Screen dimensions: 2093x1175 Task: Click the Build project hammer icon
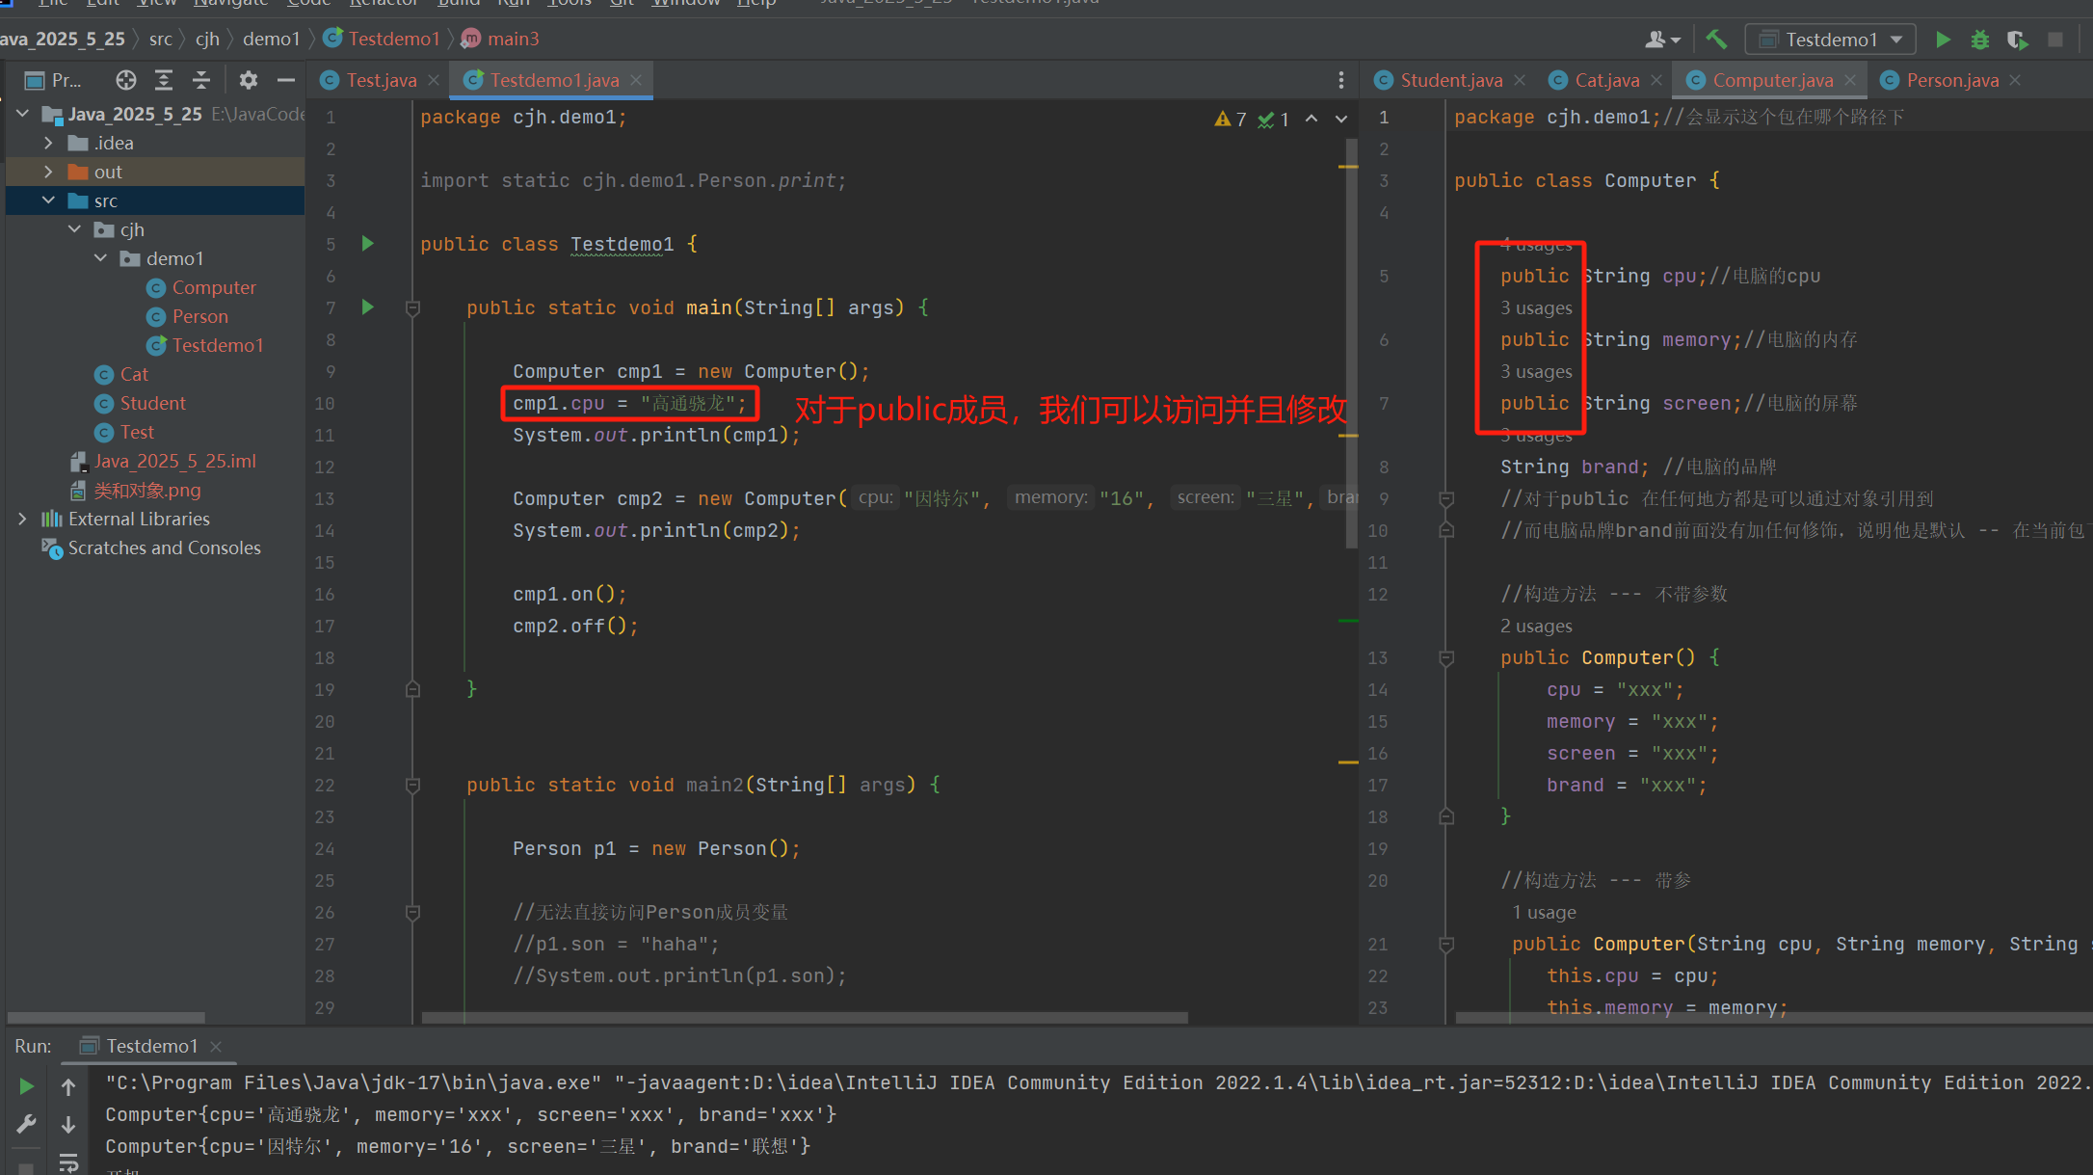(1716, 40)
